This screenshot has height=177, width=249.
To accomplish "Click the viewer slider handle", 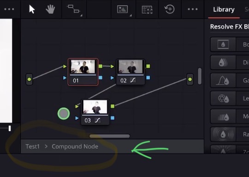I will coord(10,128).
